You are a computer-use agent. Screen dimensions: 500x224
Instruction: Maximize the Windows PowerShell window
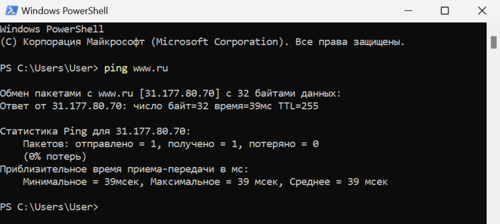(445, 11)
